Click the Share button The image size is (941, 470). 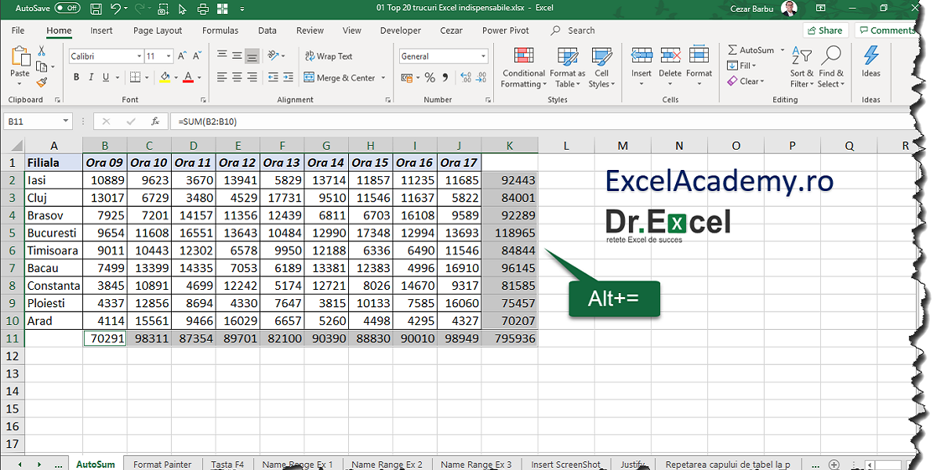coord(826,31)
